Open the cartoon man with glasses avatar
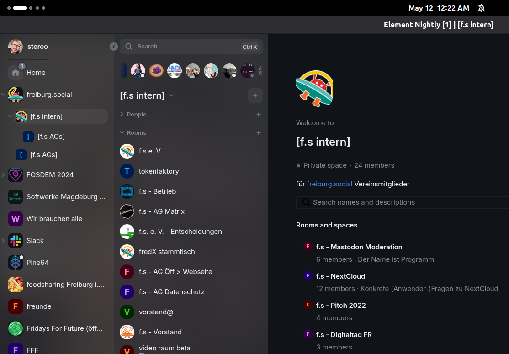509x354 pixels. tap(211, 71)
